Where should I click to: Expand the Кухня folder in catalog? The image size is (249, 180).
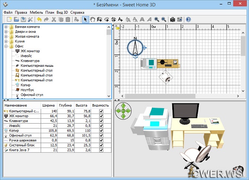[6, 42]
